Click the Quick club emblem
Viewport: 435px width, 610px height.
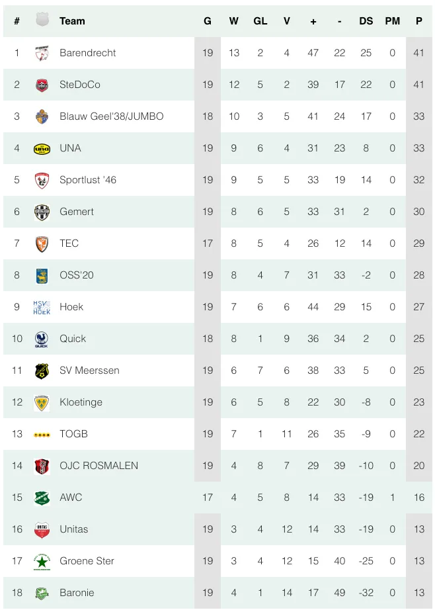pos(42,339)
